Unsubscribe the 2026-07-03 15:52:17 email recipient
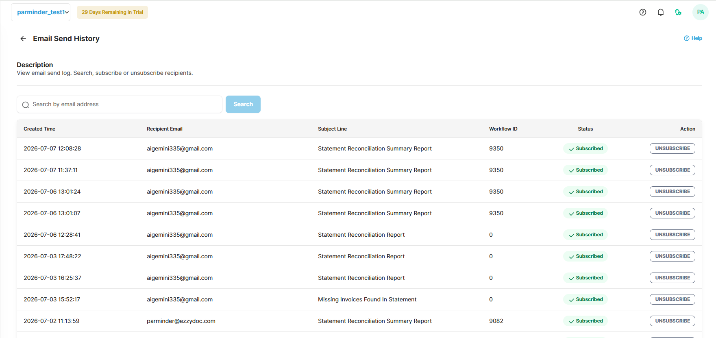This screenshot has width=716, height=338. 672,299
